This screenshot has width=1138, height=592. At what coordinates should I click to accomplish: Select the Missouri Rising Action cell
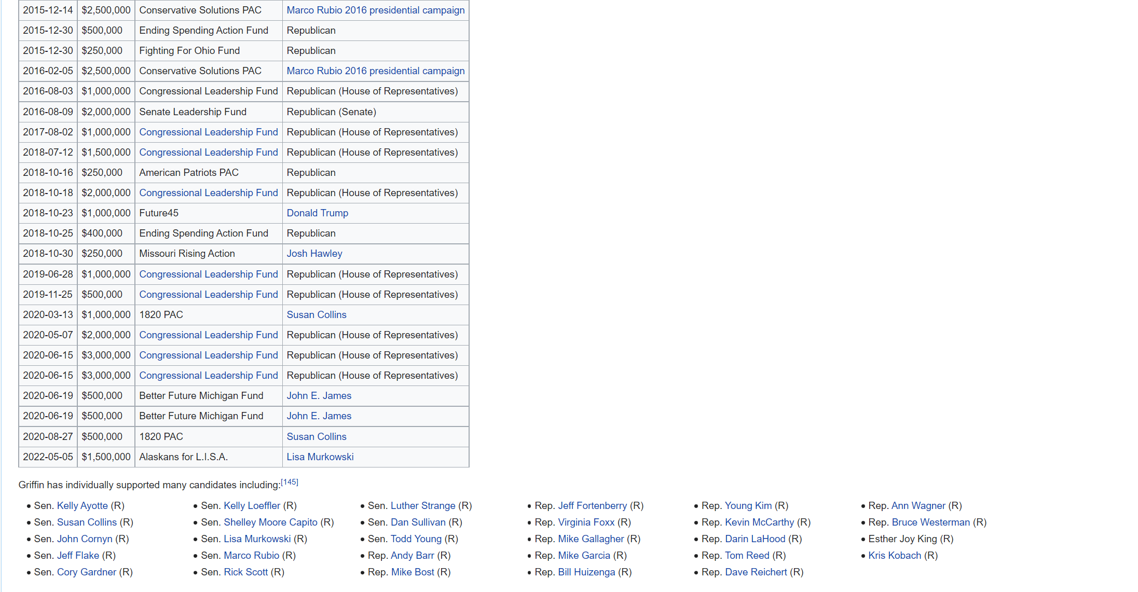pyautogui.click(x=209, y=253)
